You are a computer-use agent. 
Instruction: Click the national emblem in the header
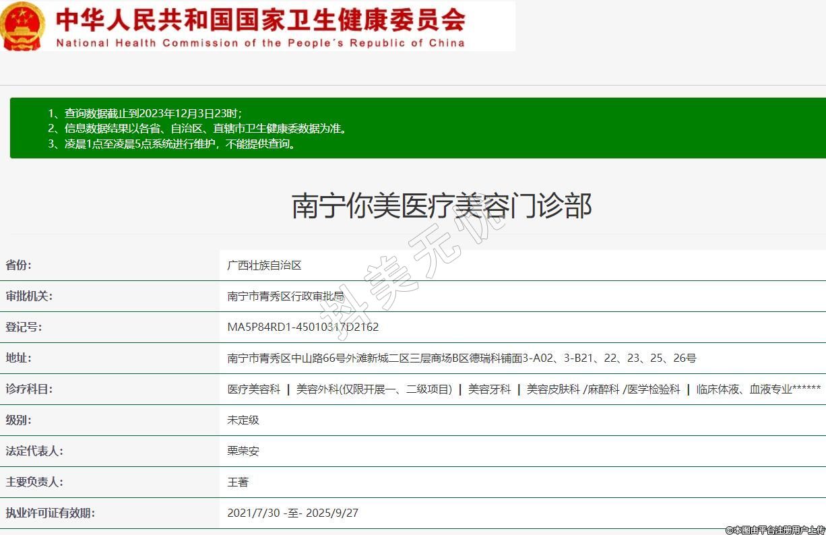pyautogui.click(x=24, y=26)
